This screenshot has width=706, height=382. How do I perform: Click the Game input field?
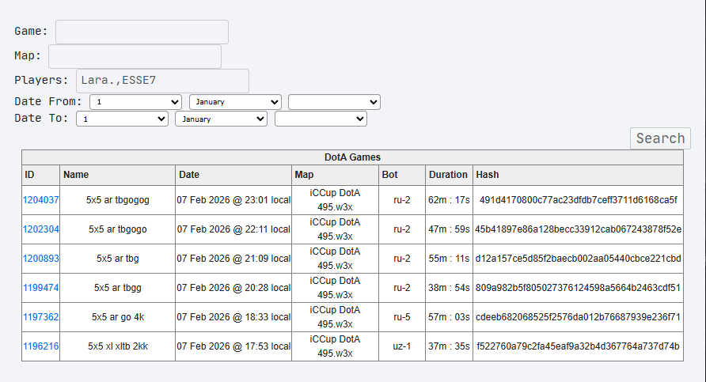point(142,32)
